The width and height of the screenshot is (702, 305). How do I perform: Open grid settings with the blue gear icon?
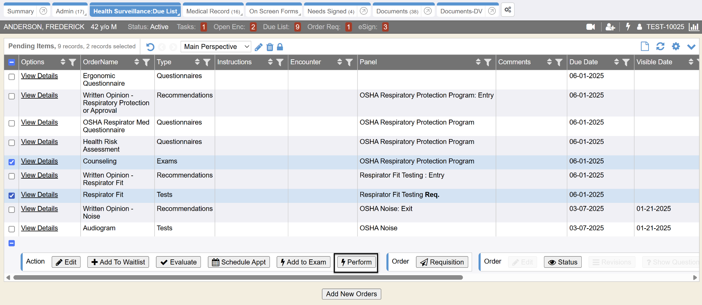click(x=676, y=46)
